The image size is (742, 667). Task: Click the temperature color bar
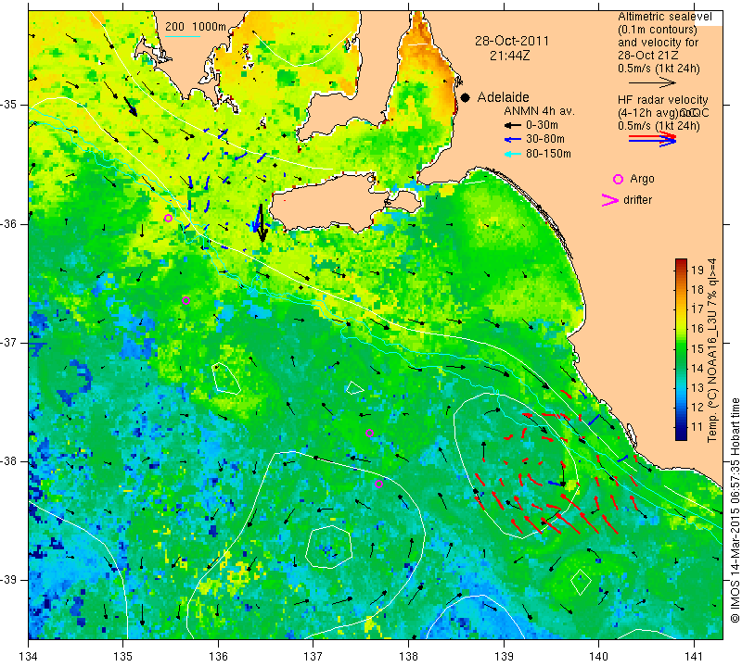(681, 349)
